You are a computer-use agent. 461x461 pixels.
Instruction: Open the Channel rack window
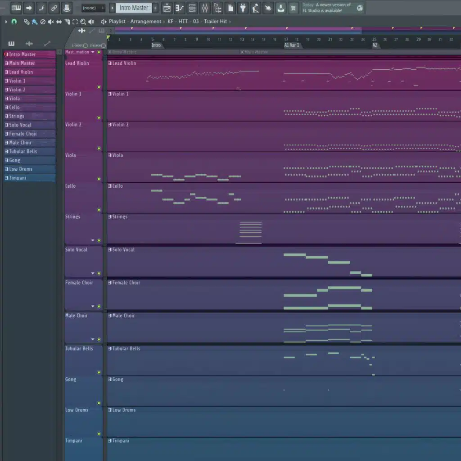(x=192, y=8)
